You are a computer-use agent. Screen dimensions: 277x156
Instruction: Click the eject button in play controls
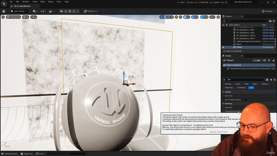74,11
